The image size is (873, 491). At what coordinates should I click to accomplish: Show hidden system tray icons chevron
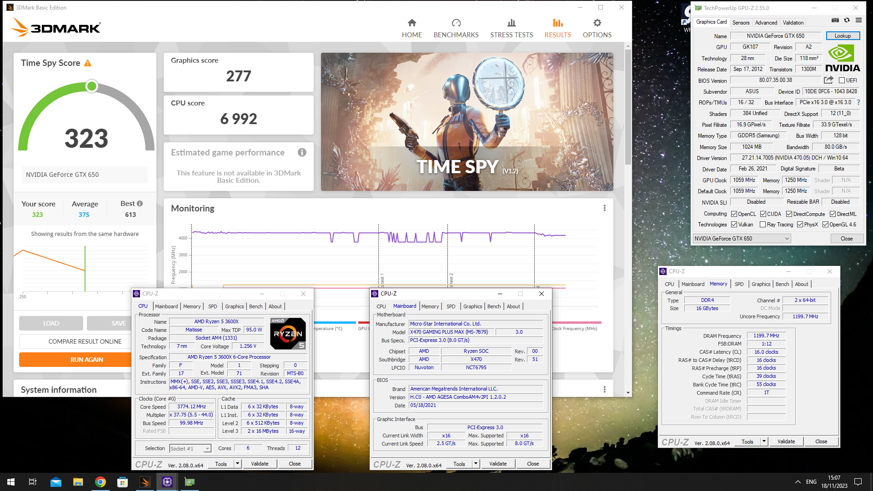(x=798, y=482)
